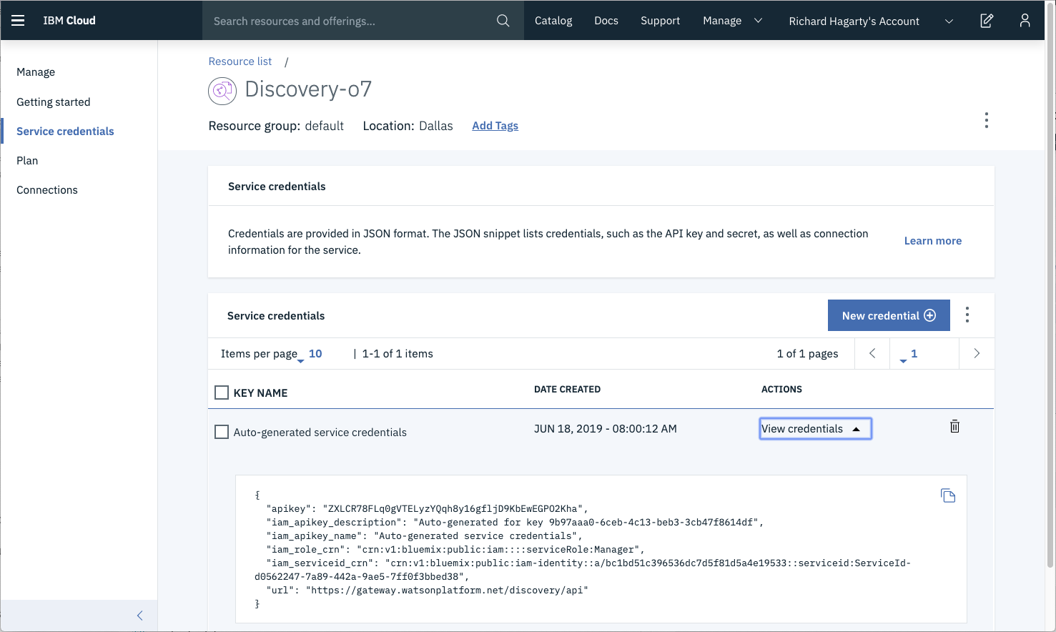Click the search magnifier icon

503,21
